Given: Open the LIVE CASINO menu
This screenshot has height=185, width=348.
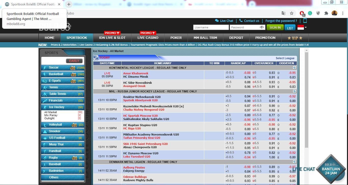Looking at the screenshot, I should point(148,38).
